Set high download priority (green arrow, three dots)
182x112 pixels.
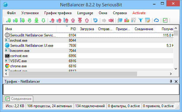(22, 20)
